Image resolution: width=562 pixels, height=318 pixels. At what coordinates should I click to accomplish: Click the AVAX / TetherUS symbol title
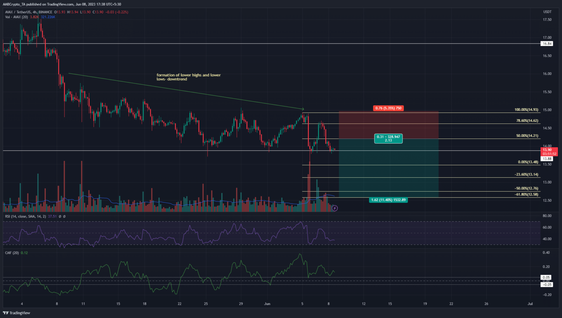pos(18,12)
